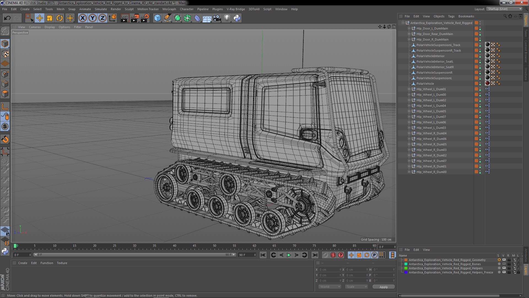This screenshot has width=529, height=298.
Task: Open the Character menu
Action: (x=187, y=9)
